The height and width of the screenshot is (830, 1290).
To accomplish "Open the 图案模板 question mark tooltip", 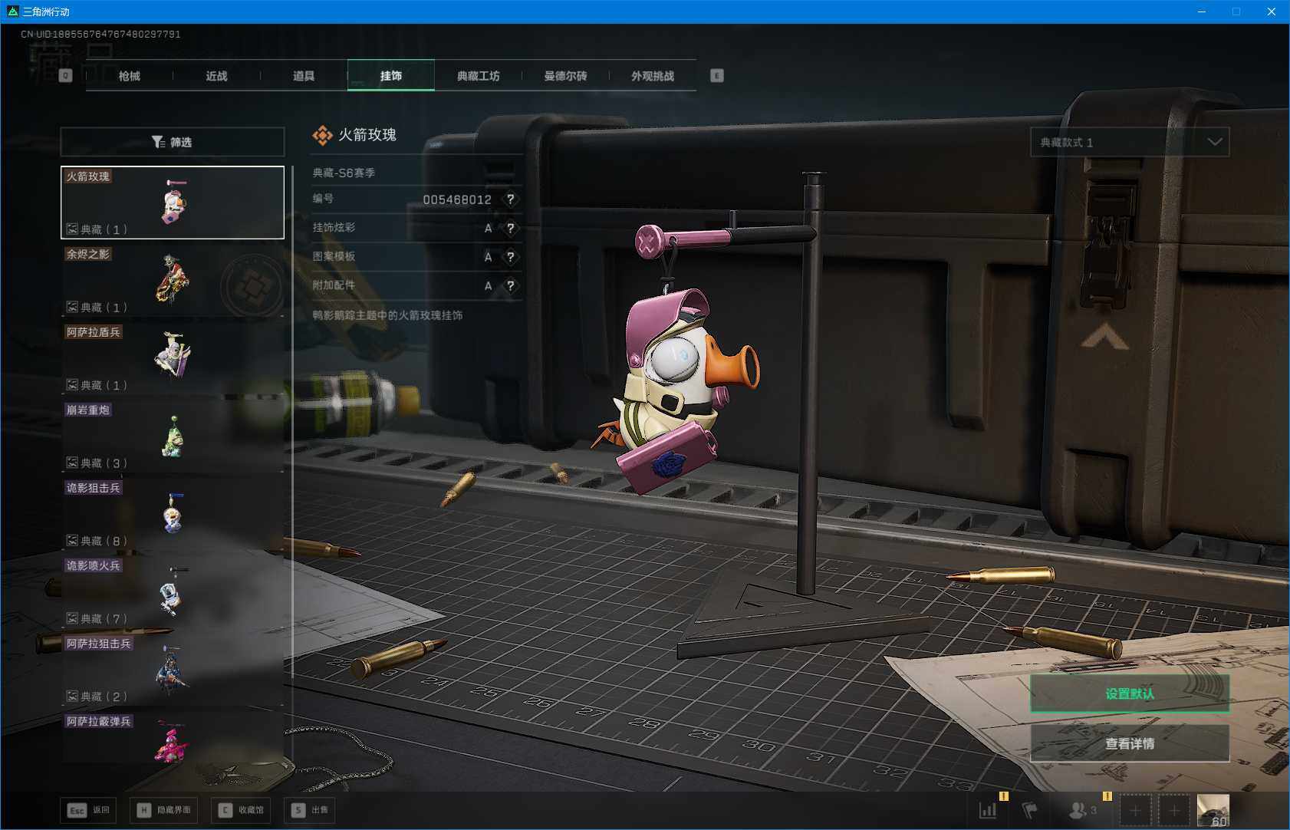I will (x=510, y=257).
